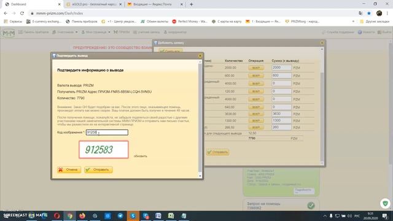Click the volume icon in the system tray
The width and height of the screenshot is (393, 221).
click(x=349, y=215)
